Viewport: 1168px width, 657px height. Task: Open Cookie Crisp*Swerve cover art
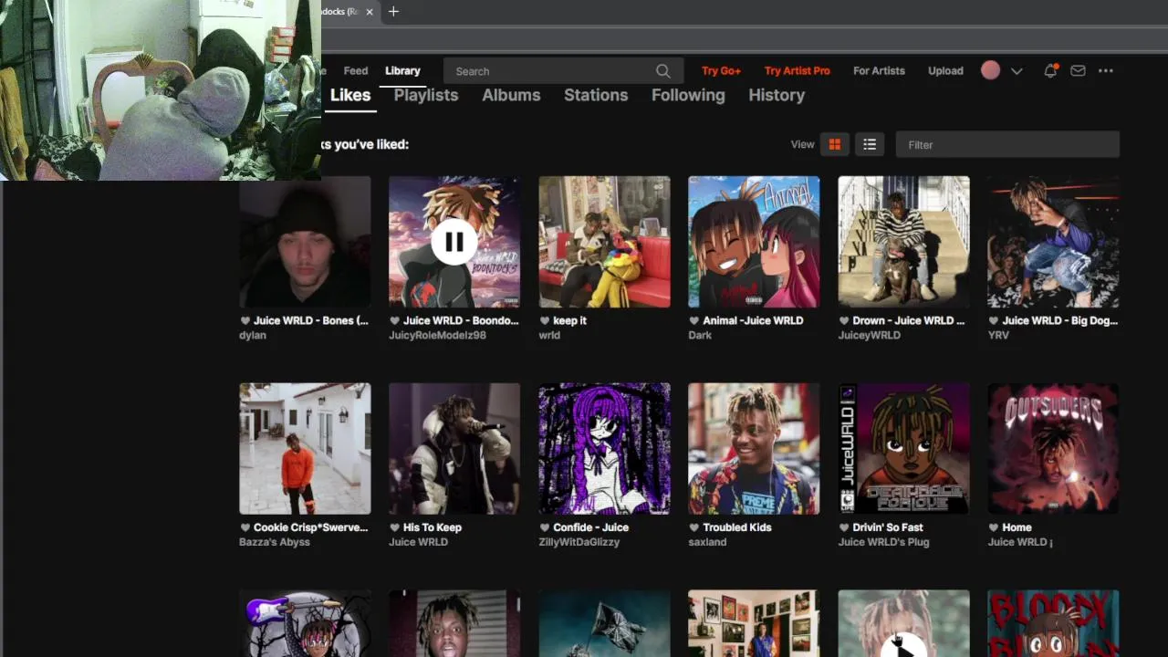click(305, 449)
